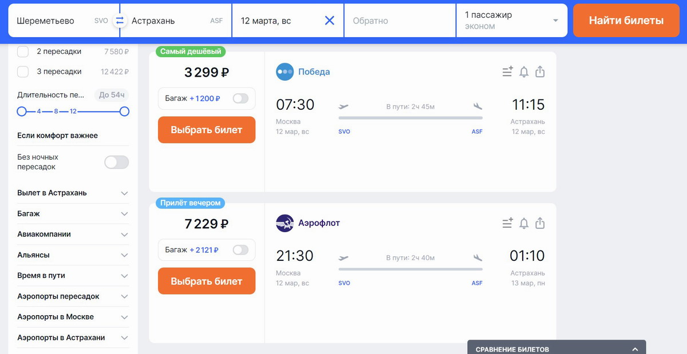687x354 pixels.
Task: Check the 2 пересадки filter
Action: pos(23,51)
